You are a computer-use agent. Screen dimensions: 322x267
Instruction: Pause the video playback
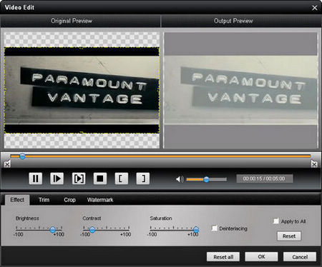36,178
